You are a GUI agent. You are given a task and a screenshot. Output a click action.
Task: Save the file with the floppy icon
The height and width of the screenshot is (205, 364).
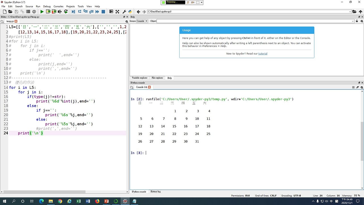(x=16, y=12)
